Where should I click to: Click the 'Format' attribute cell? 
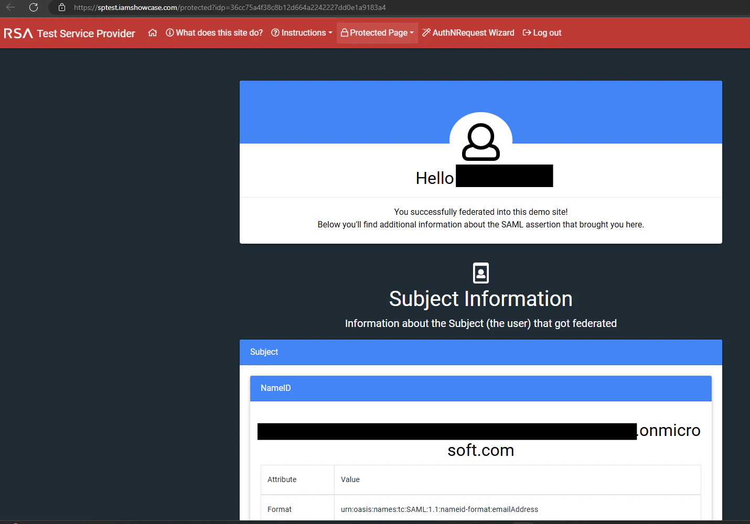(297, 509)
